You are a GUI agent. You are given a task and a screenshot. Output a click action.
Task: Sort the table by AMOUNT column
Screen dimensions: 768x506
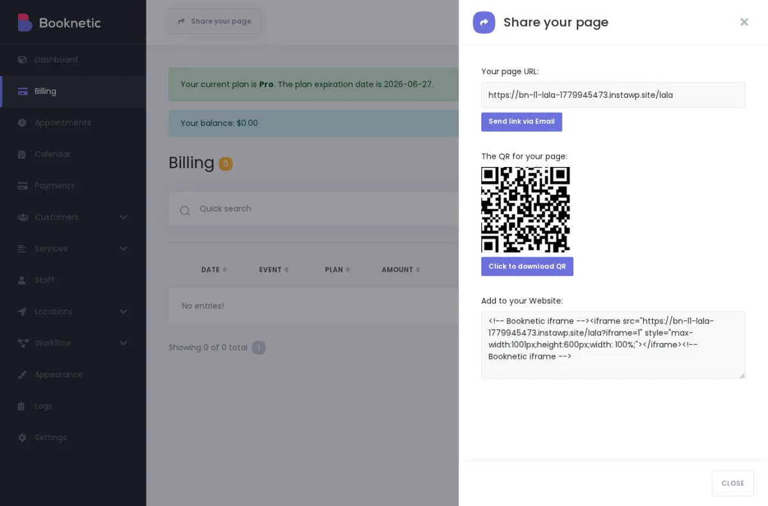click(401, 270)
